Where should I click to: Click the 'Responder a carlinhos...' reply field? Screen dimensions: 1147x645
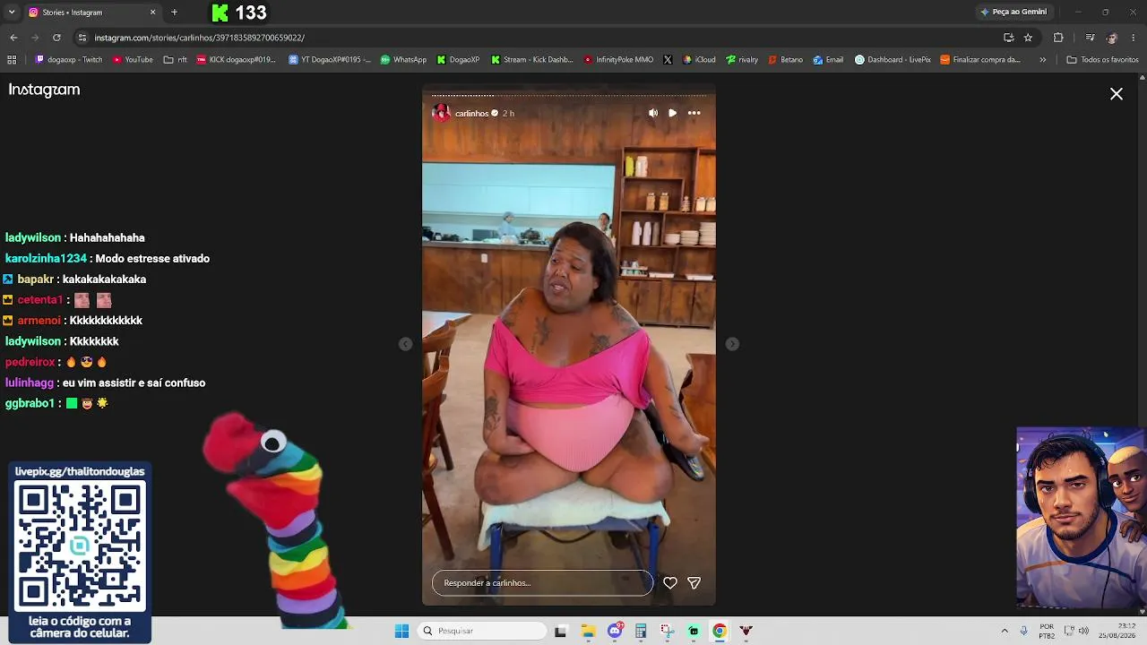[x=542, y=583]
